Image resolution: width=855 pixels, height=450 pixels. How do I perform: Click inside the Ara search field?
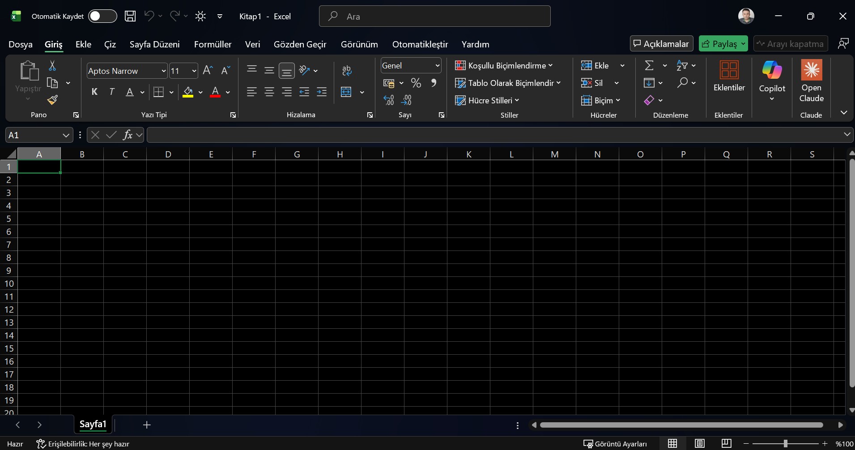tap(434, 16)
